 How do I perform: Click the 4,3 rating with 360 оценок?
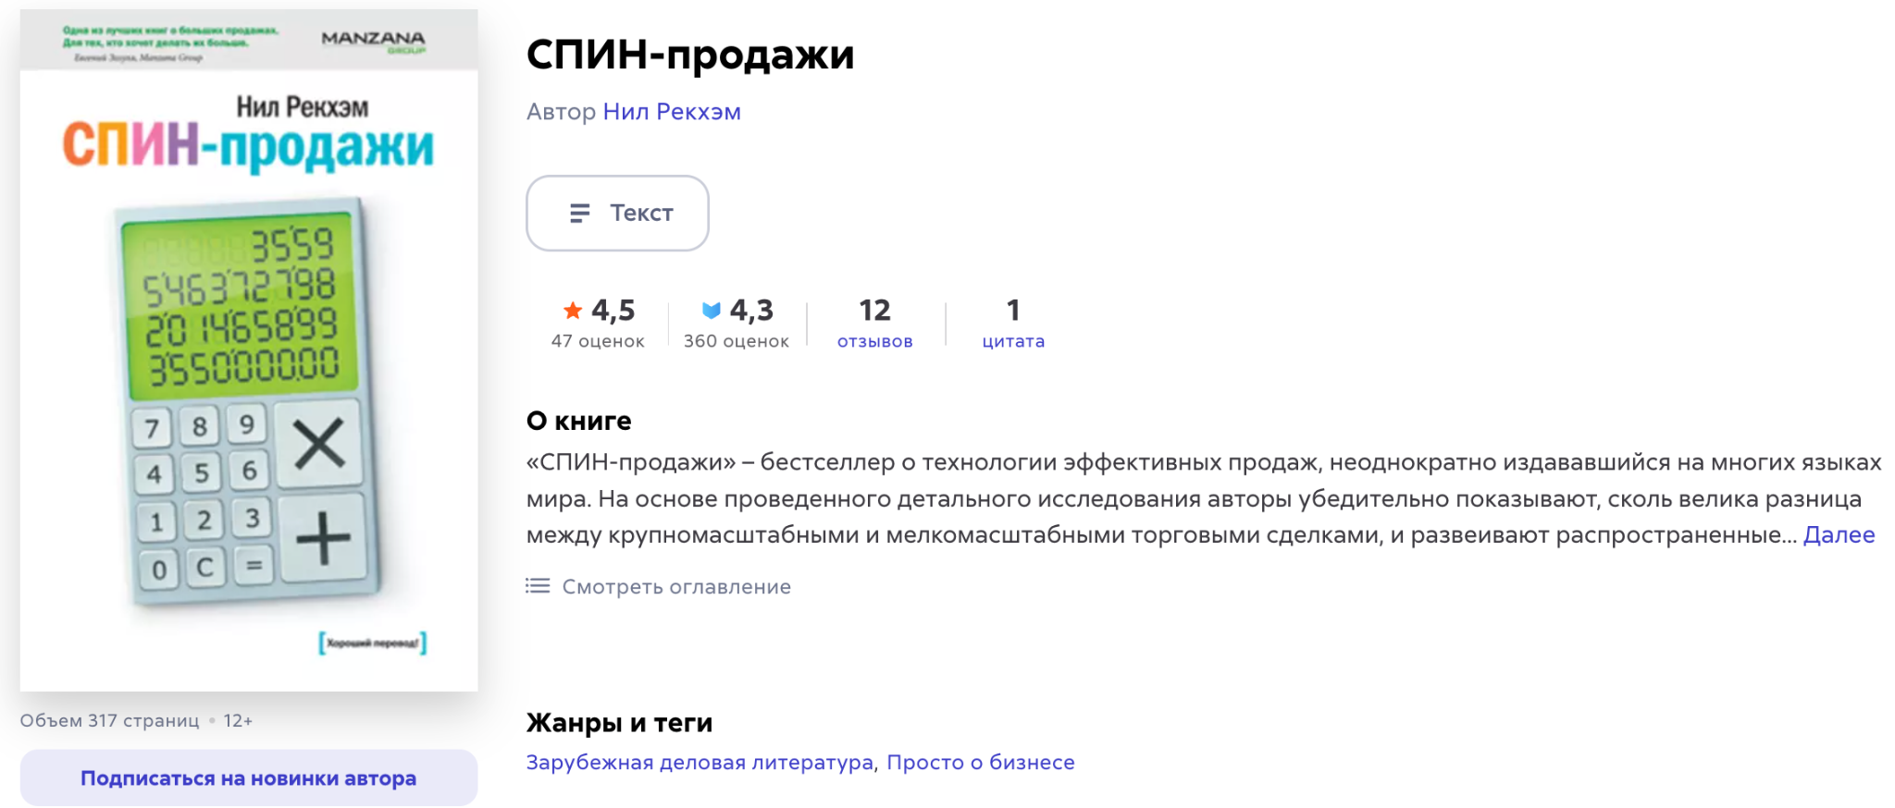pos(737,323)
